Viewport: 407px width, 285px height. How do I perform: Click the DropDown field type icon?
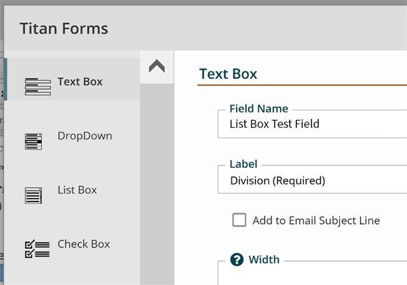33,141
